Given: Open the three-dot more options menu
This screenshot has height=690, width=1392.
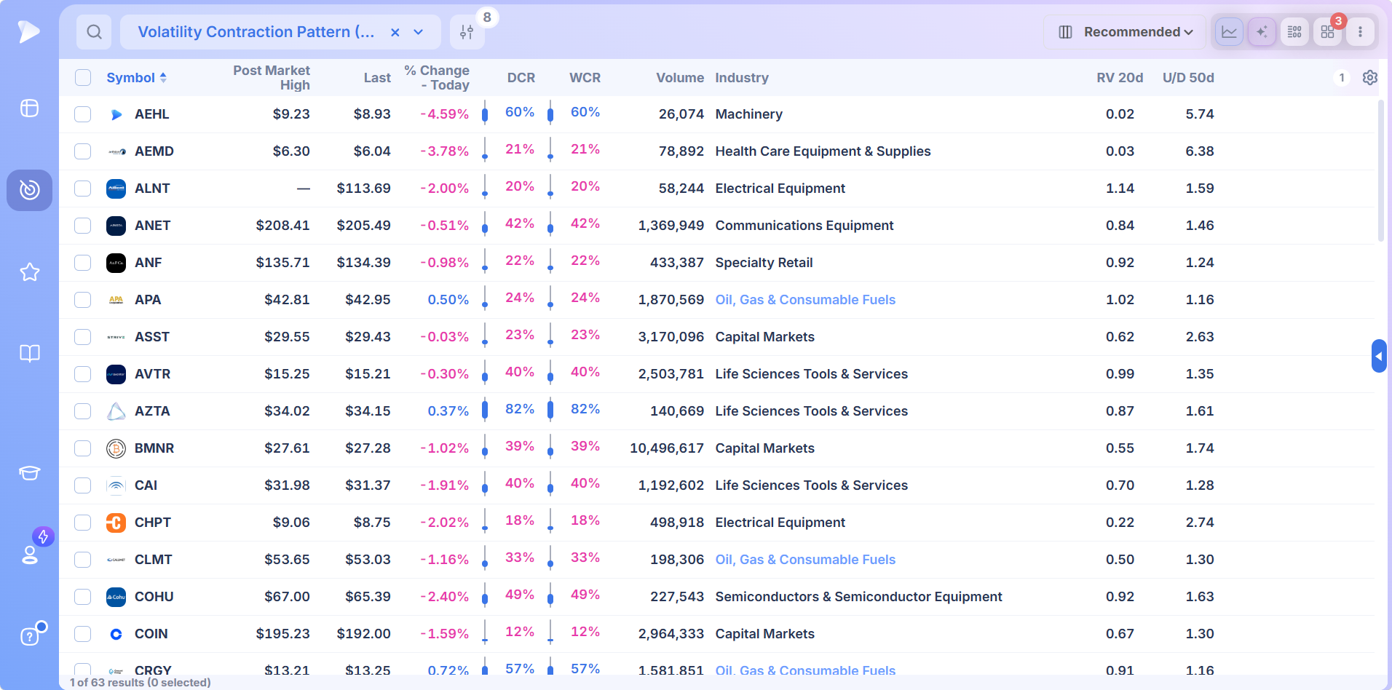Looking at the screenshot, I should click(1360, 32).
